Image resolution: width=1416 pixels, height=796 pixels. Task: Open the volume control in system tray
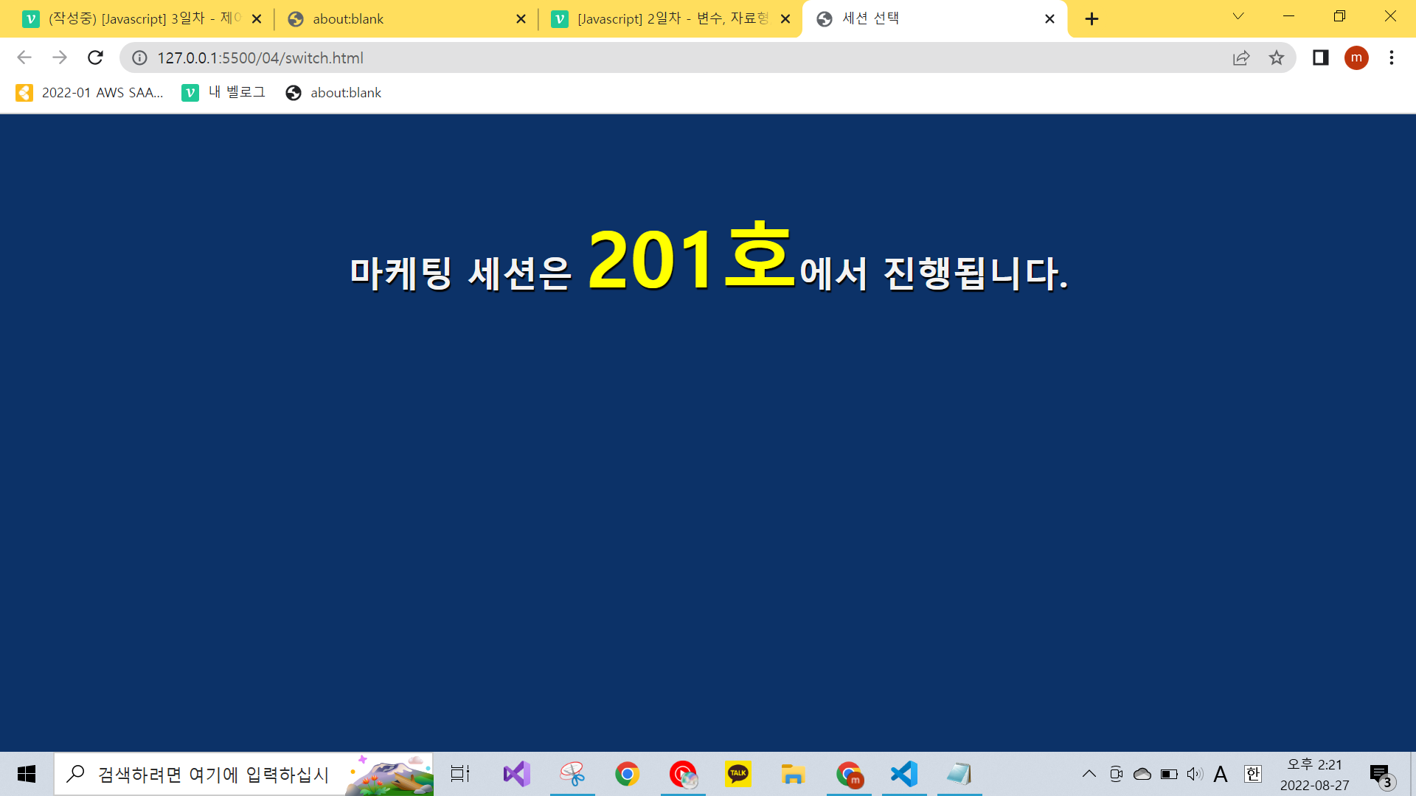[x=1195, y=774]
